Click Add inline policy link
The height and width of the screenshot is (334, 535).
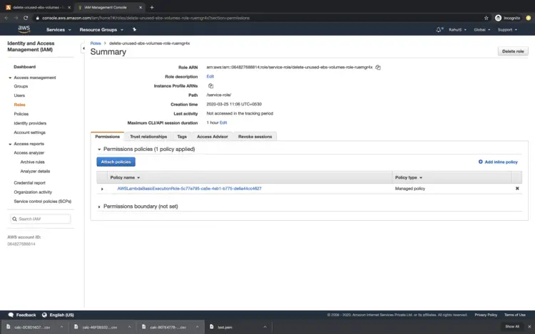pyautogui.click(x=498, y=162)
